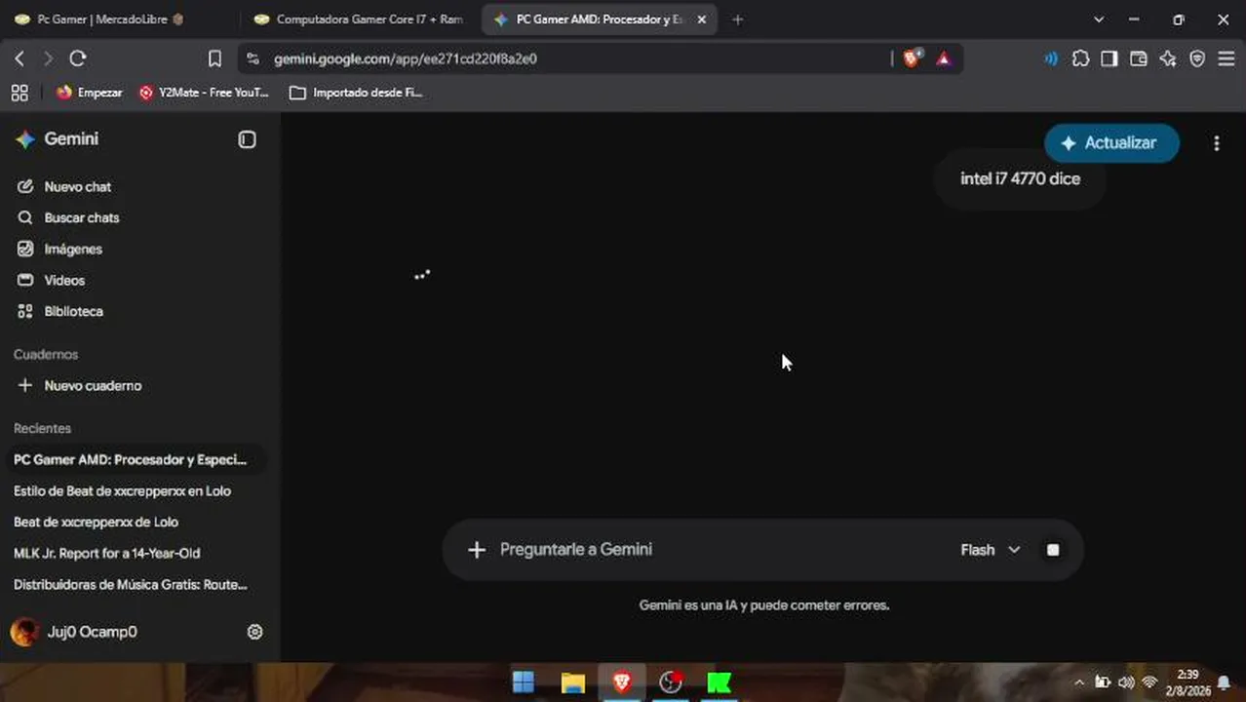Screen dimensions: 1246x702
Task: Open the Y2Mate bookmark
Action: pyautogui.click(x=204, y=93)
